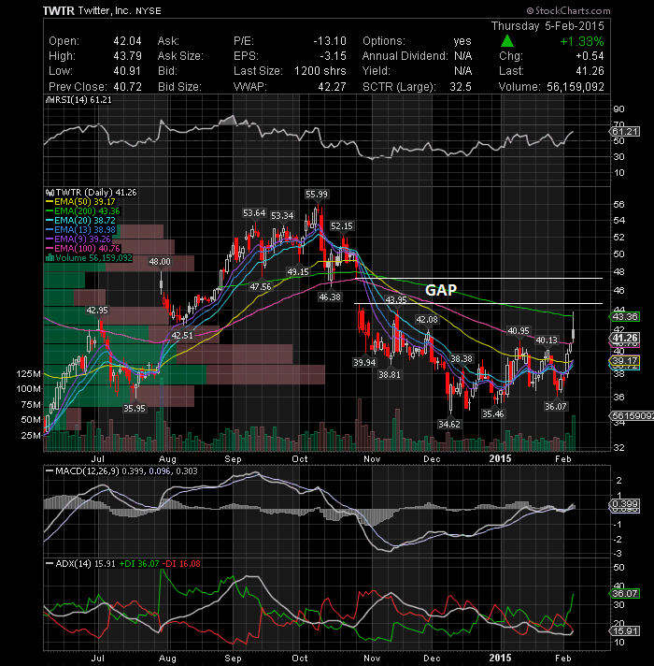Click the 43.95 price label under GAP
The image size is (654, 666).
396,300
